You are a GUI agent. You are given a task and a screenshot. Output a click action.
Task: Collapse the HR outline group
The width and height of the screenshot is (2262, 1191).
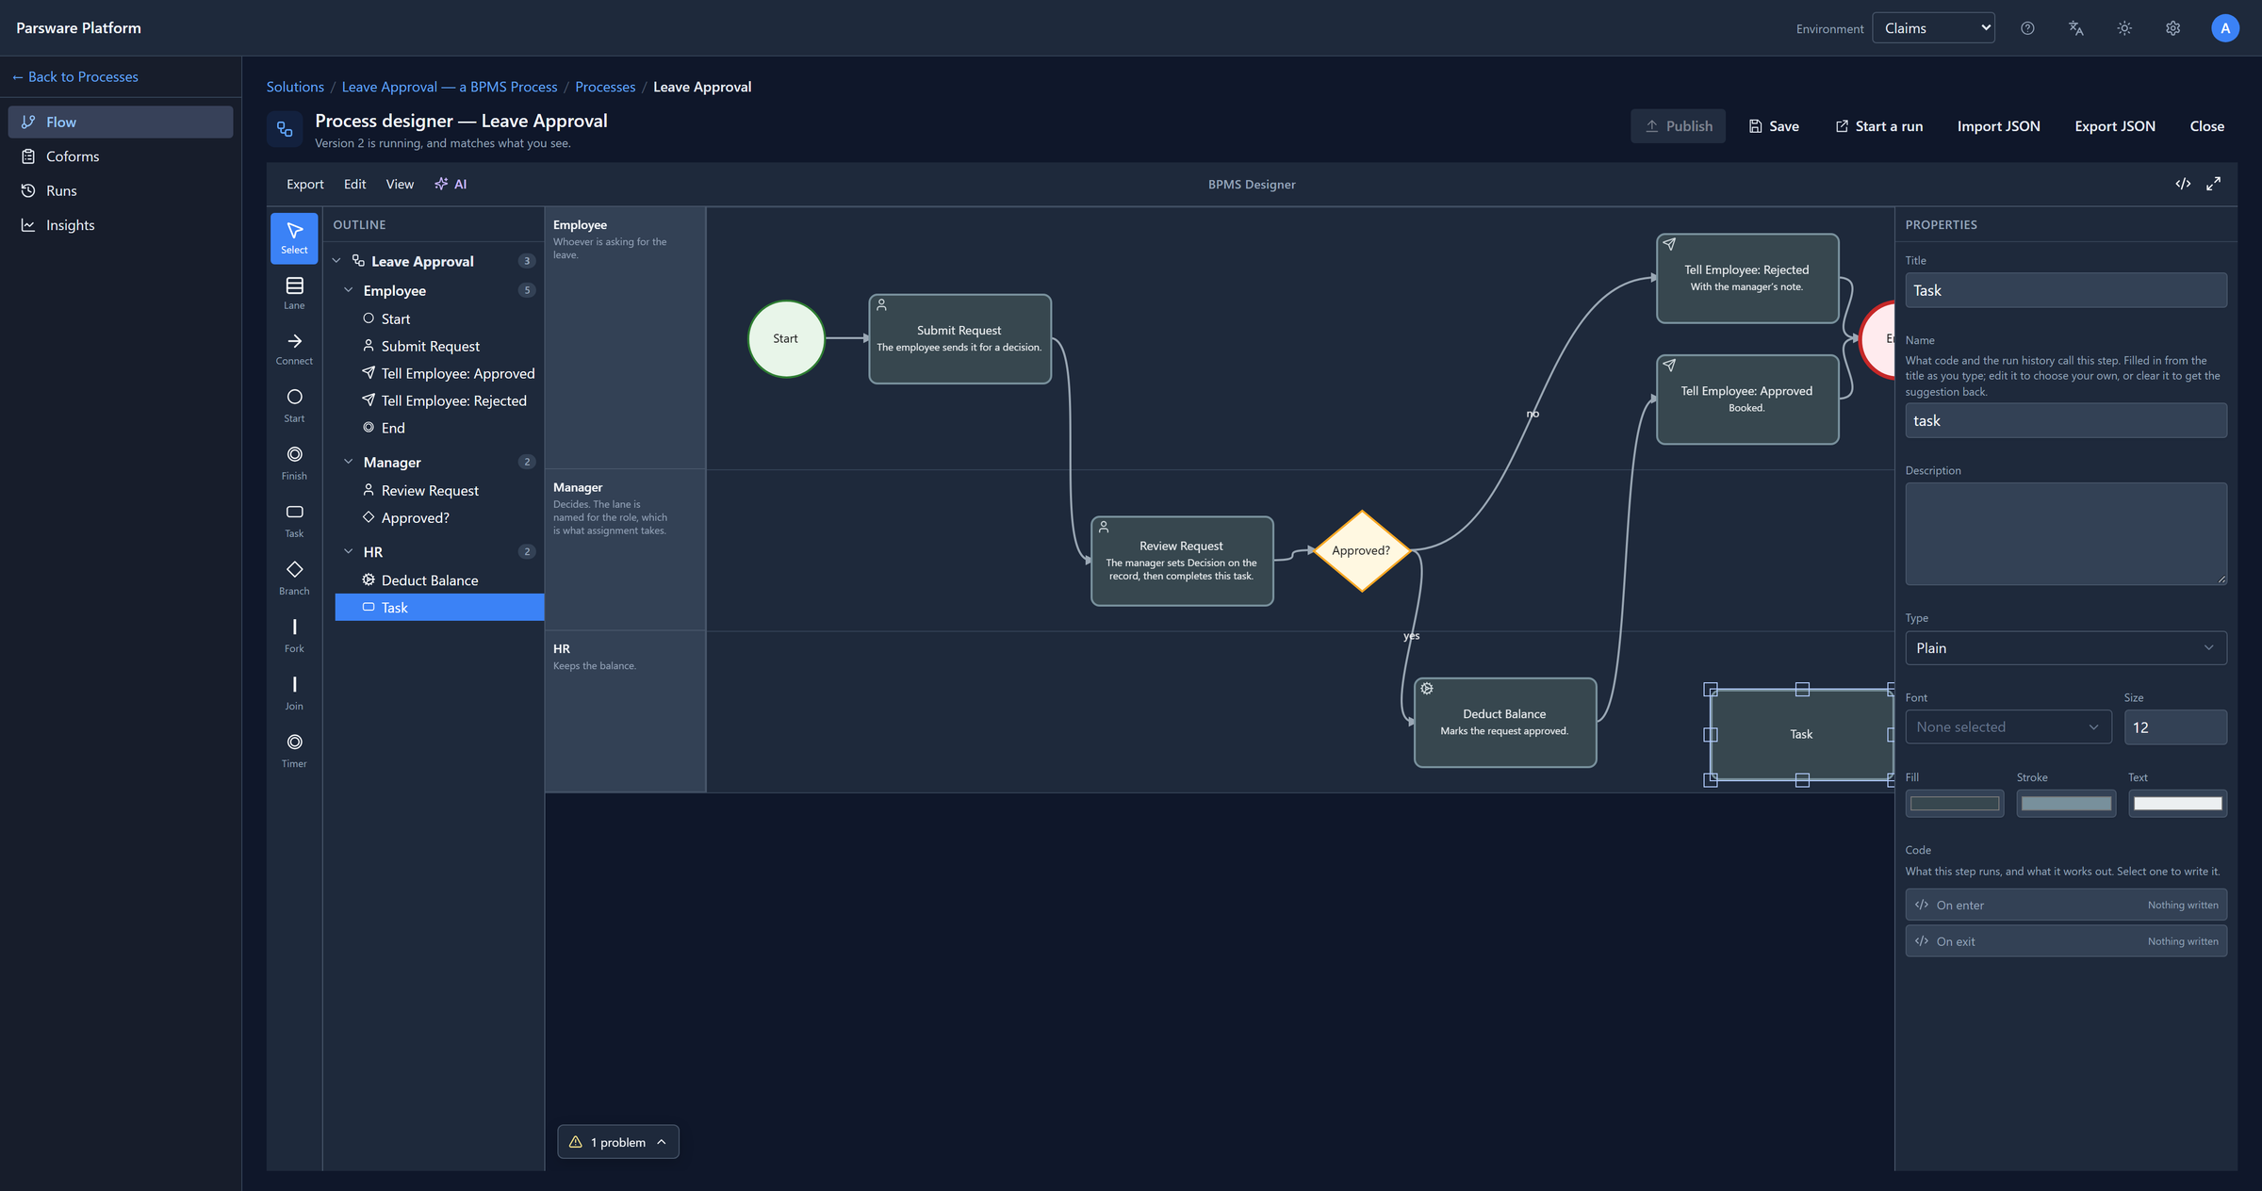coord(349,551)
